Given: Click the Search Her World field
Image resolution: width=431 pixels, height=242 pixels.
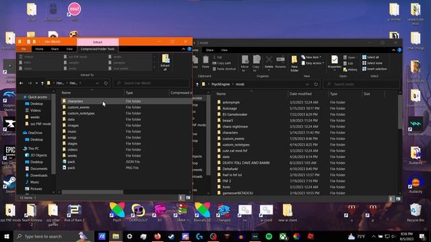Looking at the screenshot, I should click(x=151, y=83).
